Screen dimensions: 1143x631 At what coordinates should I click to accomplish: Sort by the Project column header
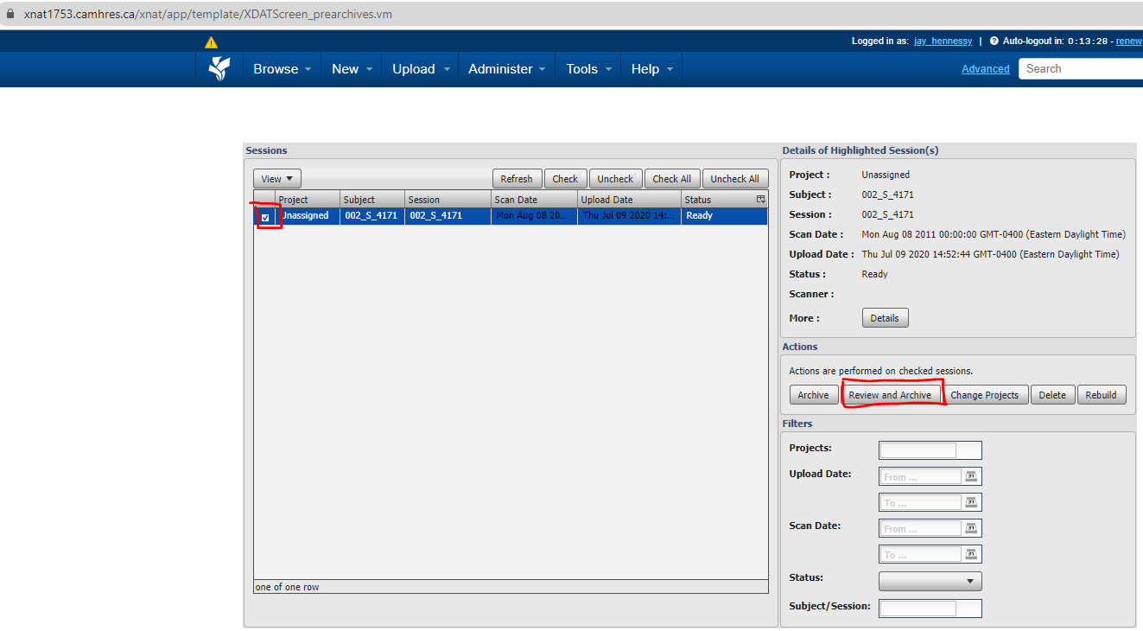tap(308, 200)
